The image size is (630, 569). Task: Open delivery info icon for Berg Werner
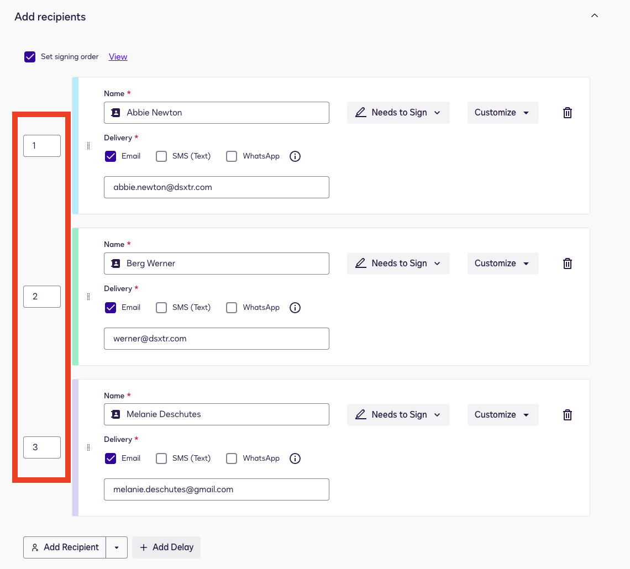pyautogui.click(x=295, y=308)
